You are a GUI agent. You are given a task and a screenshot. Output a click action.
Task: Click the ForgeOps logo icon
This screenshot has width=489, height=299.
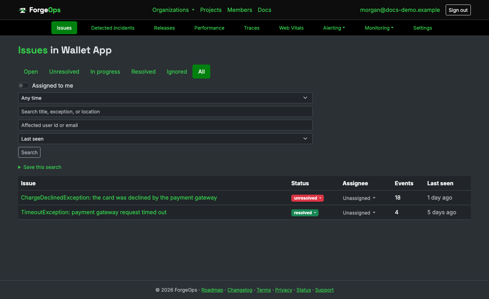click(x=22, y=10)
